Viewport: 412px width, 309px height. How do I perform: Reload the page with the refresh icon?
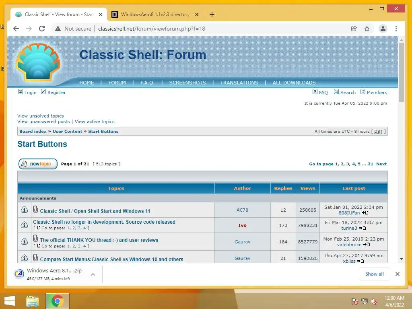click(x=42, y=29)
